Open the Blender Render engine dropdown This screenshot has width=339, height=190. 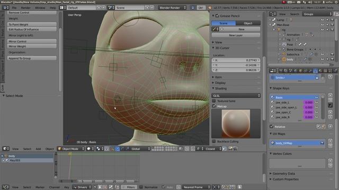[172, 7]
